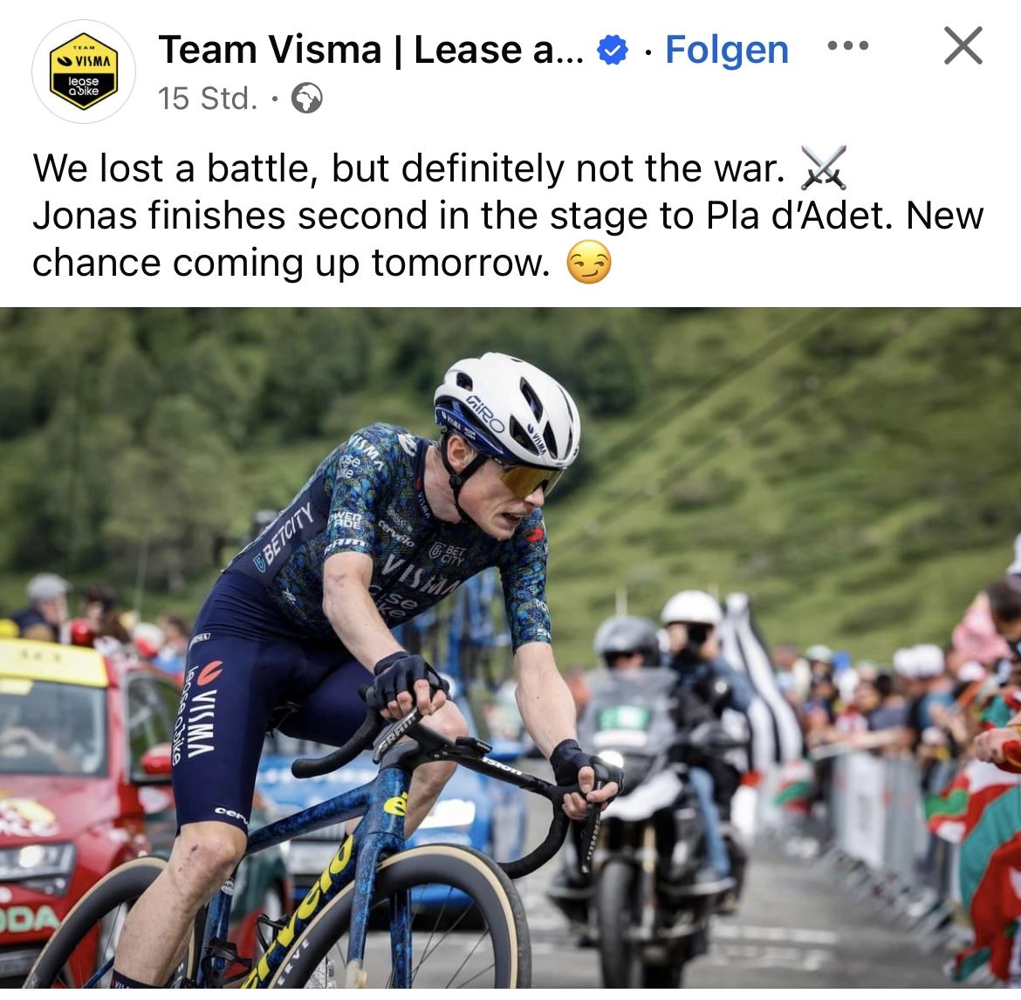Open the Team Visma profile picture

click(84, 72)
